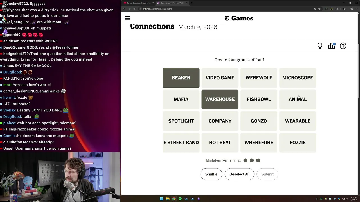
Task: Click the Shuffle button
Action: click(x=211, y=174)
